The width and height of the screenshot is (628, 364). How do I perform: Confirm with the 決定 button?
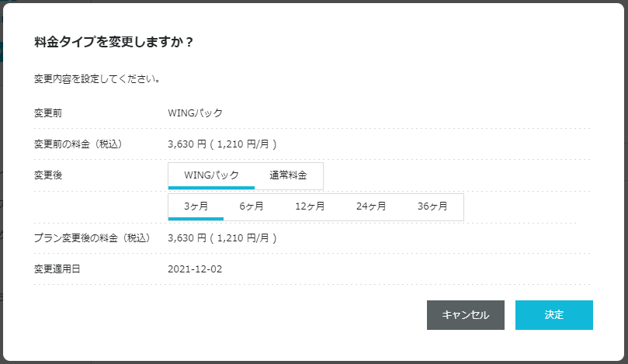click(553, 315)
